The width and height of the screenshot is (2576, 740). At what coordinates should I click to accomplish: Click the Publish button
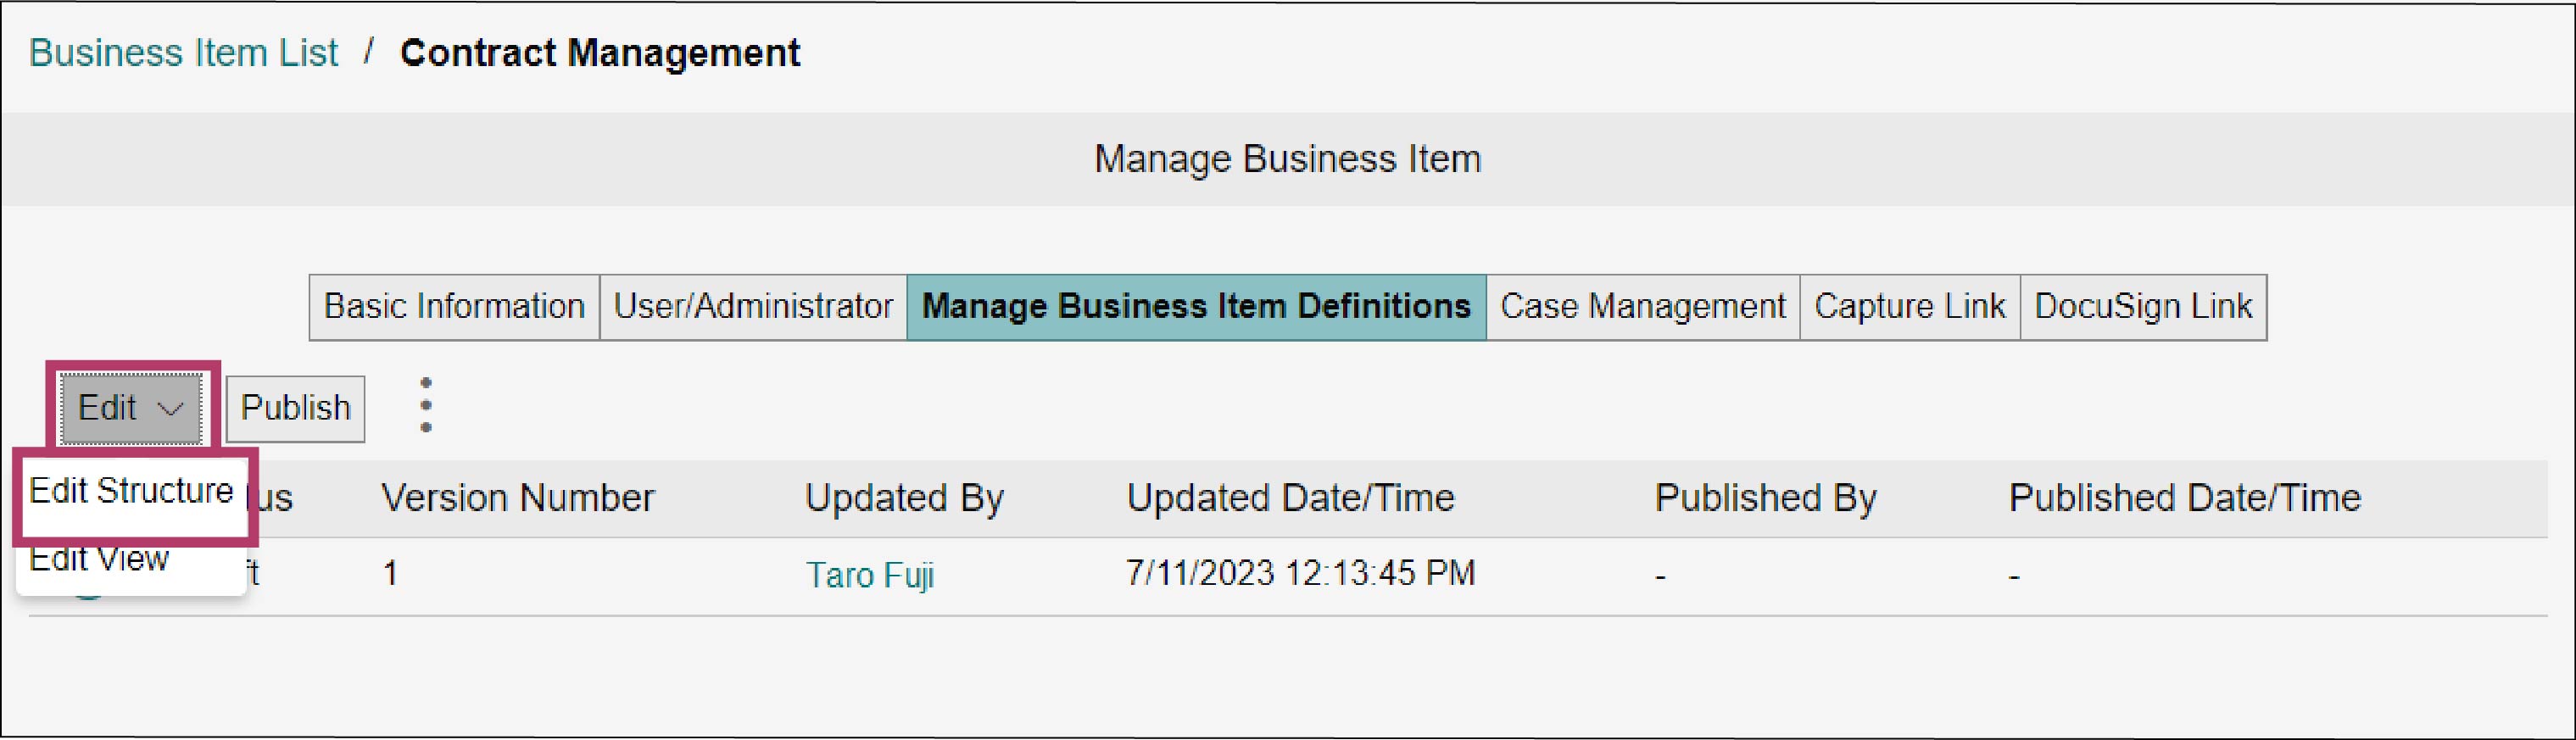point(295,408)
